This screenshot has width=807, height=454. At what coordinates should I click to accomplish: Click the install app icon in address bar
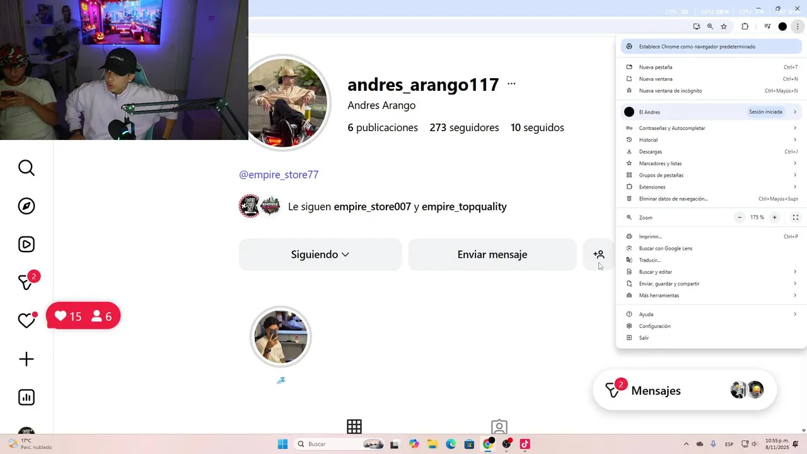click(x=697, y=26)
